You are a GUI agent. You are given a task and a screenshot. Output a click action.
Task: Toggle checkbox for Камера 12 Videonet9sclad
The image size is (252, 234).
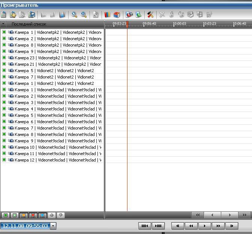click(4, 160)
